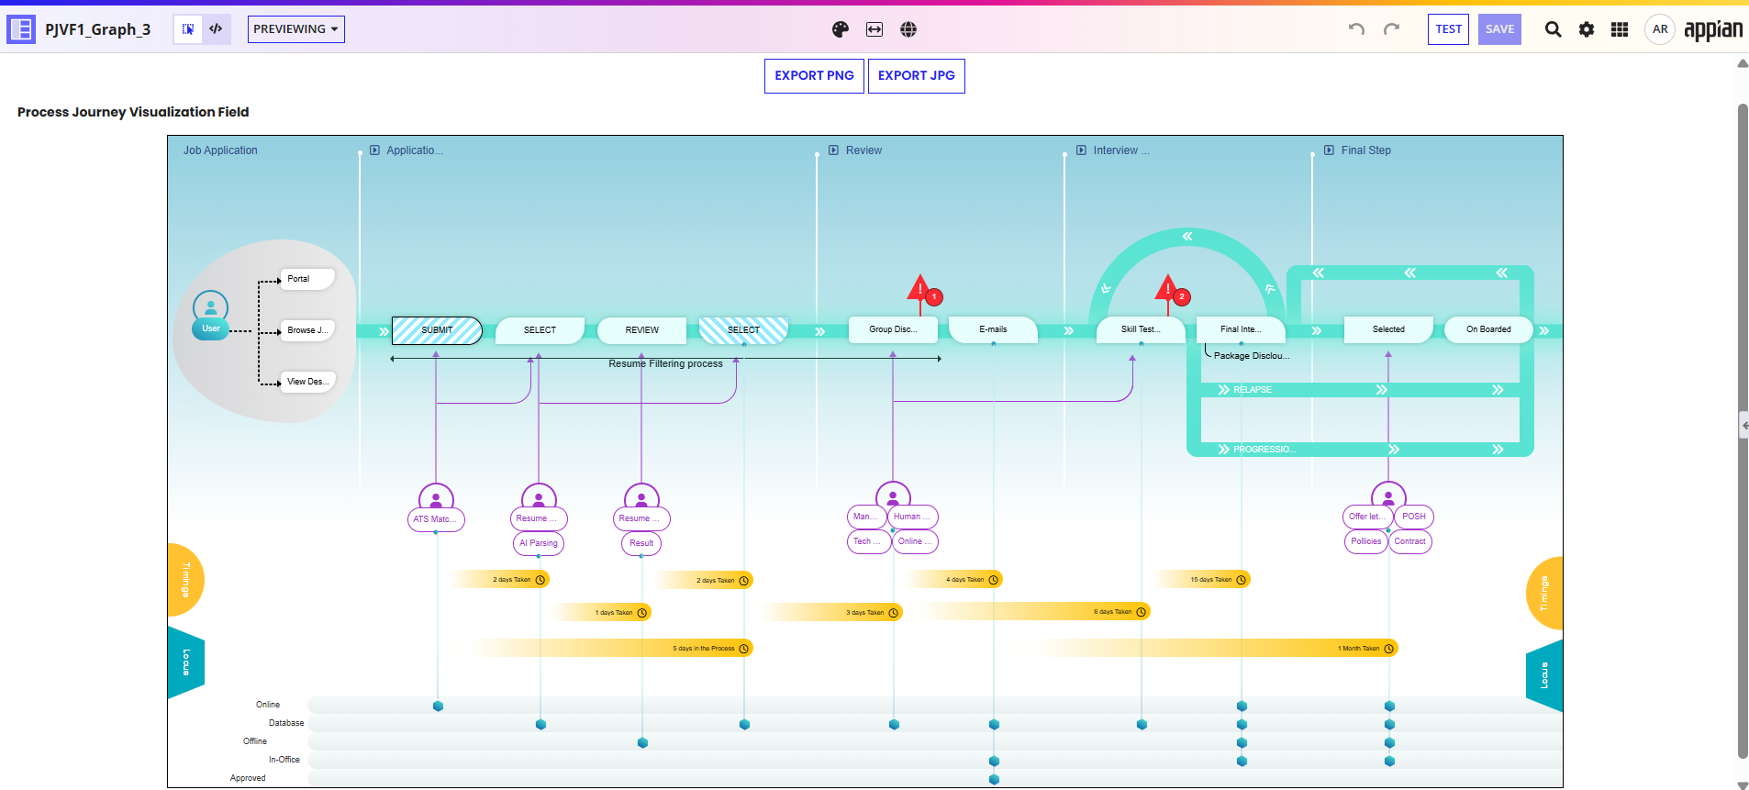Open the color palette theme icon

coord(840,29)
